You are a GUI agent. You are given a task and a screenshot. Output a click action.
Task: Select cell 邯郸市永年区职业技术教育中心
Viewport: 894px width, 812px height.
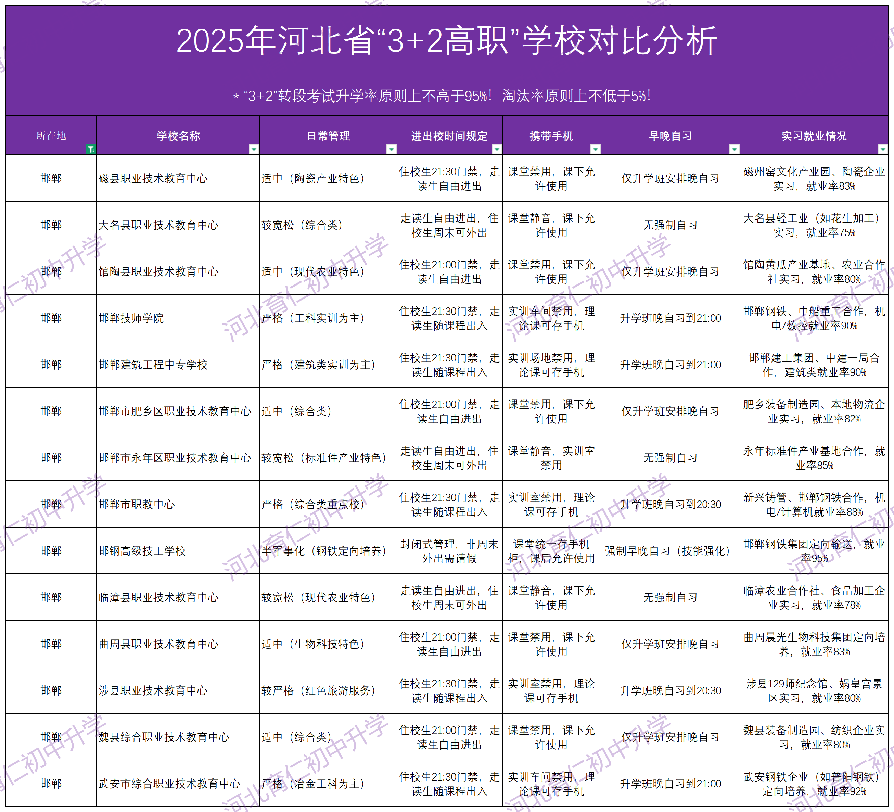178,458
